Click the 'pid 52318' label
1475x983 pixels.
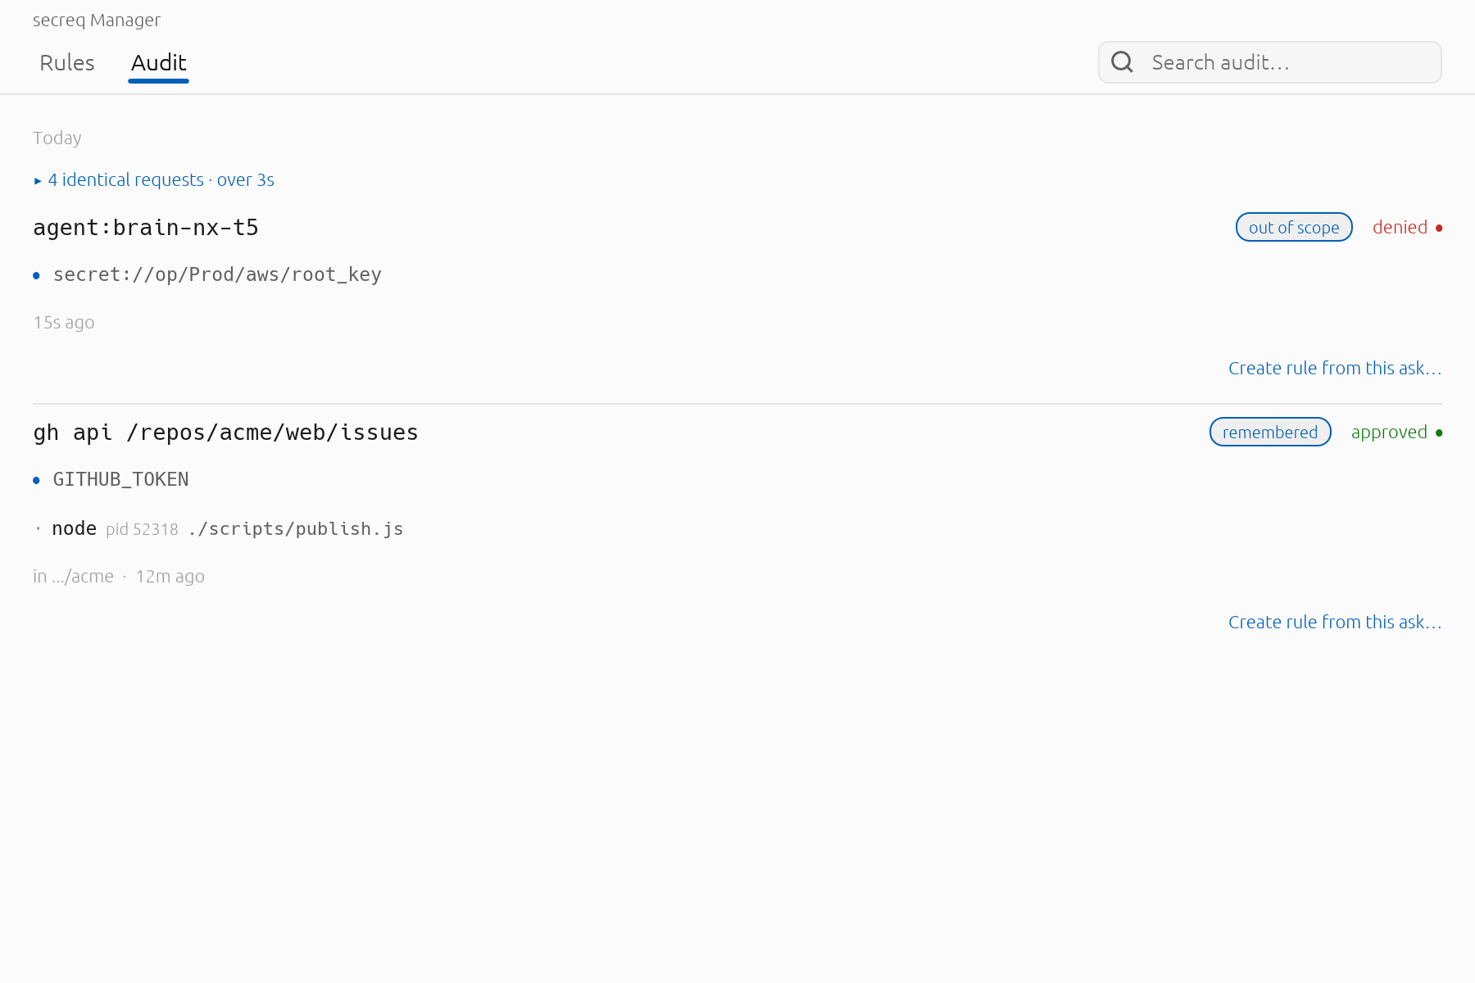tap(142, 529)
